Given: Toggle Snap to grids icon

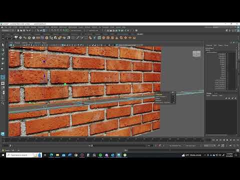Looking at the screenshot, I should pyautogui.click(x=52, y=30).
